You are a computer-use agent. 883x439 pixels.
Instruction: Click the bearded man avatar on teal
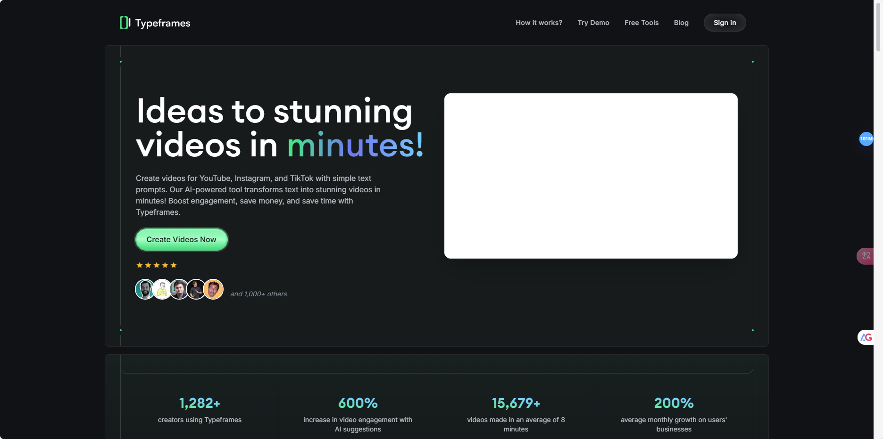(145, 289)
